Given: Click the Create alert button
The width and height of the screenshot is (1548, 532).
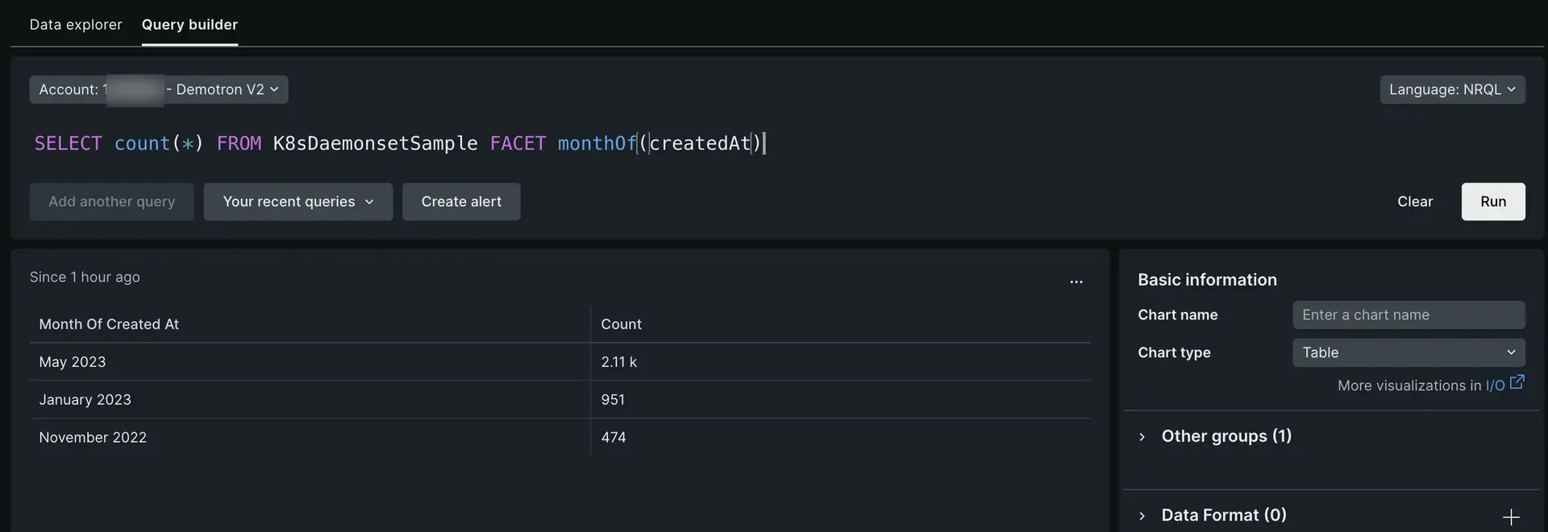Looking at the screenshot, I should coord(461,201).
